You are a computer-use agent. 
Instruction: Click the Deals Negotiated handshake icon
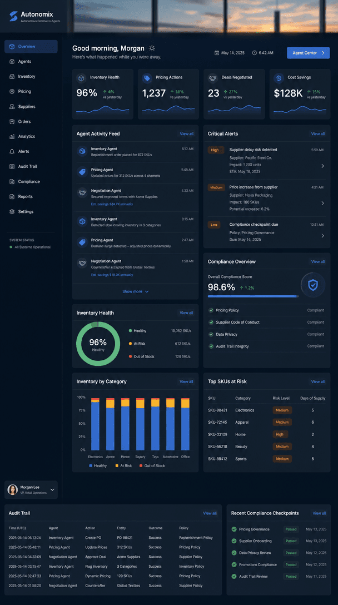coord(212,78)
